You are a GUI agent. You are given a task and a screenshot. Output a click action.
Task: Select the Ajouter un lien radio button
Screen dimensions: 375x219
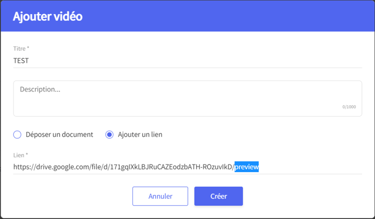click(110, 135)
